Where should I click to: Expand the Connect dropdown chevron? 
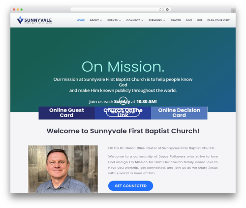pos(142,20)
